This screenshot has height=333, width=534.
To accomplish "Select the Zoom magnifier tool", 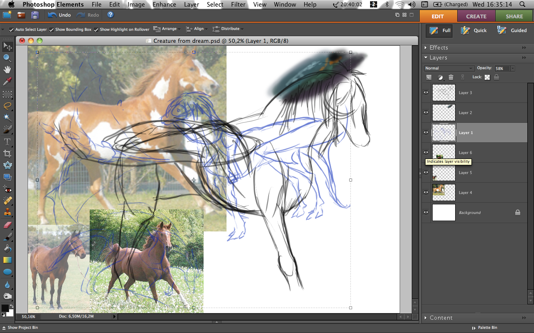I will point(7,58).
